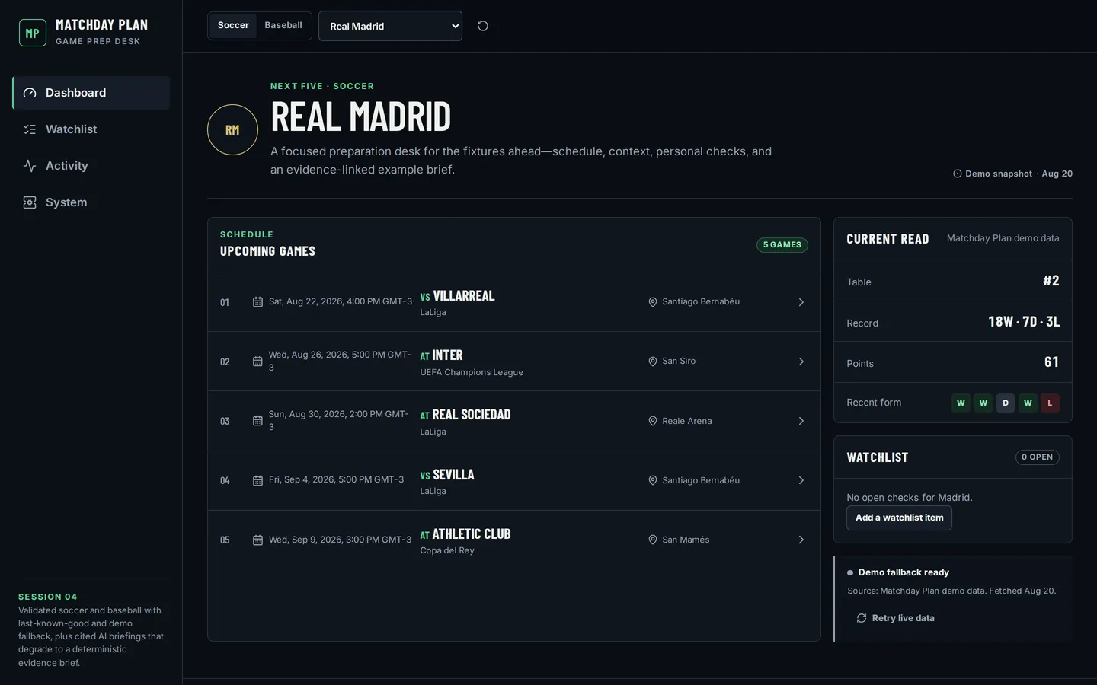The height and width of the screenshot is (685, 1097).
Task: Click the RM team crest circle
Action: pos(232,129)
